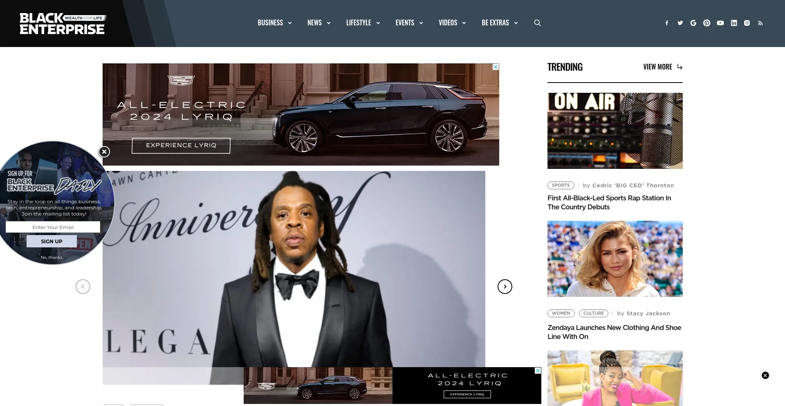Dismiss the black circular X at right
Viewport: 785px width, 406px height.
point(765,375)
